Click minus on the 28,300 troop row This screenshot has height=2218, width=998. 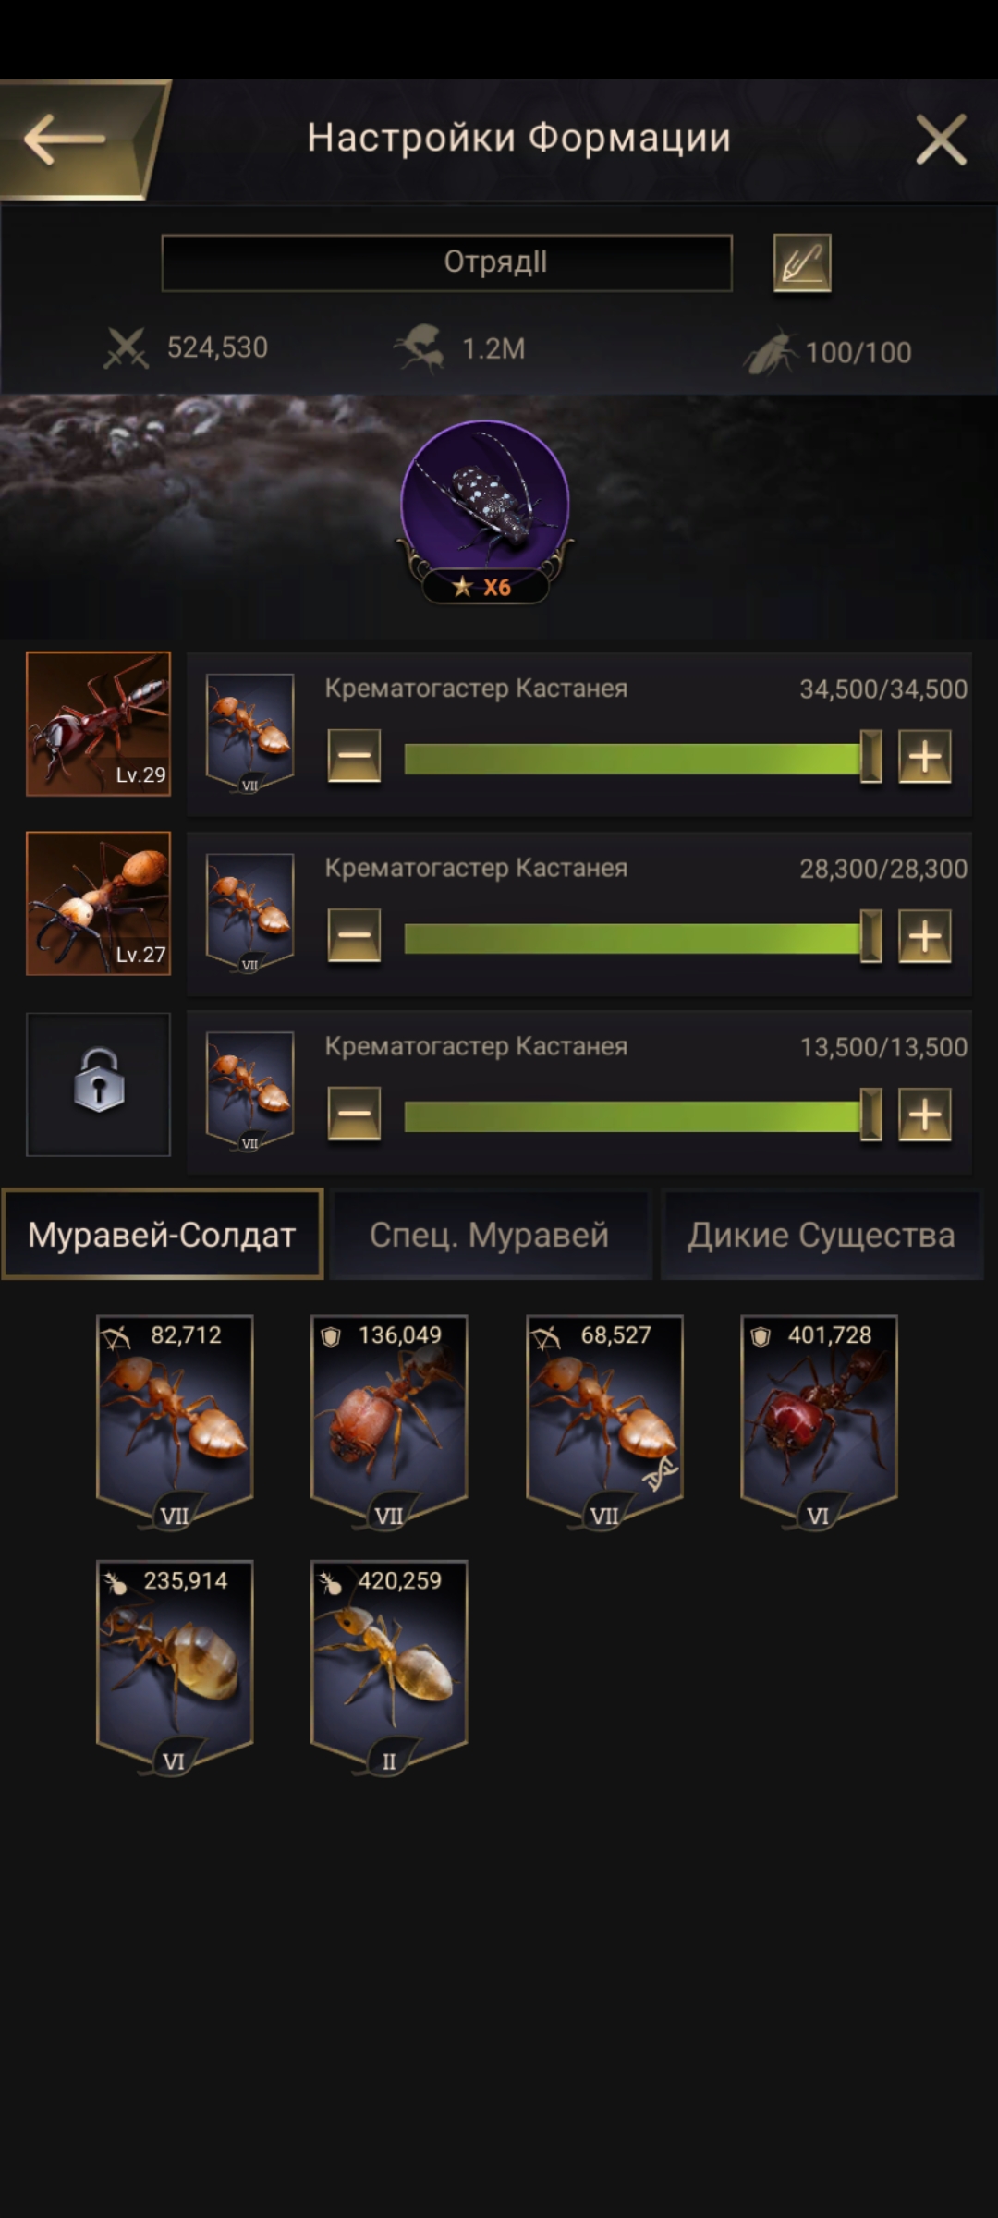coord(354,935)
